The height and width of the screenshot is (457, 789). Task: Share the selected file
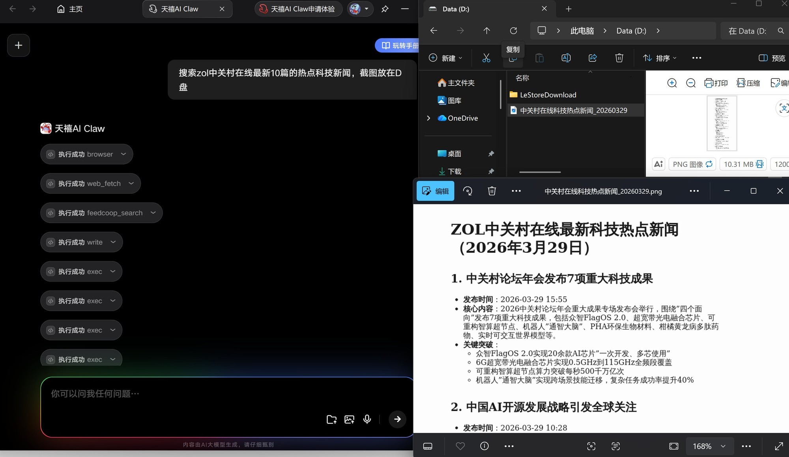[x=593, y=58]
